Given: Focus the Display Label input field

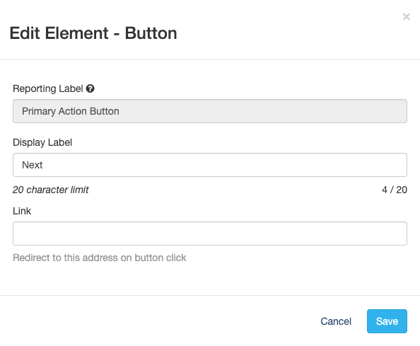Looking at the screenshot, I should point(210,165).
